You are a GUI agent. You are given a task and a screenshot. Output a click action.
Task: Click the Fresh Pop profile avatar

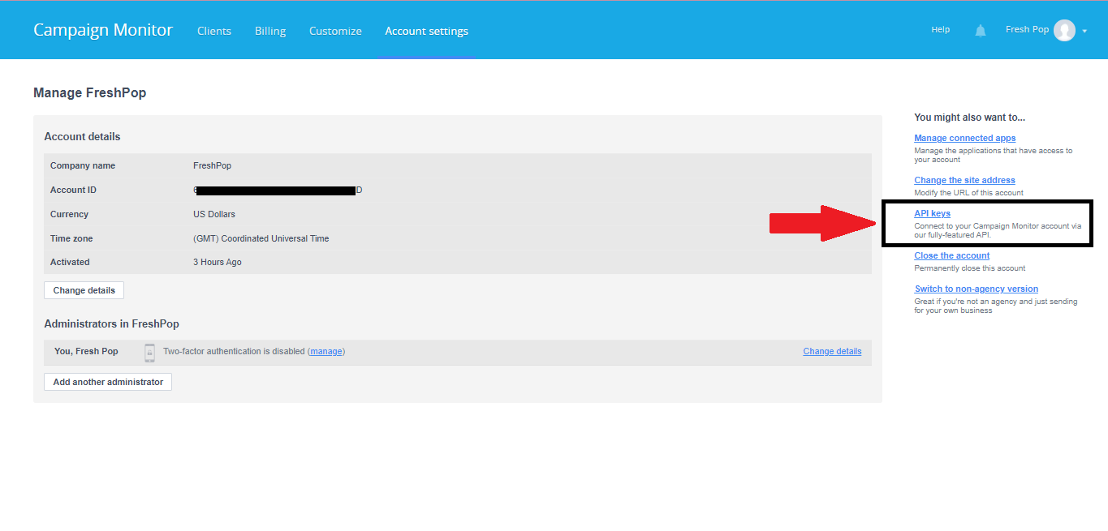tap(1064, 30)
